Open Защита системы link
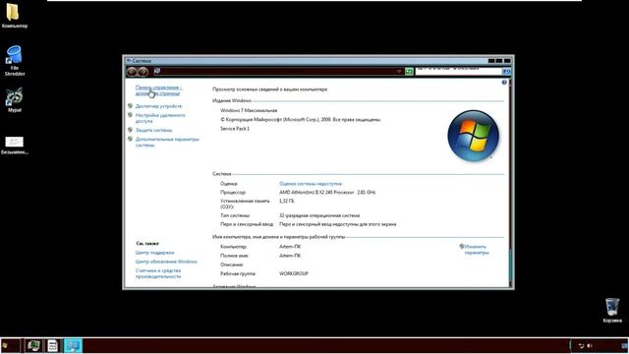Viewport: 629px width, 354px height. coord(153,130)
